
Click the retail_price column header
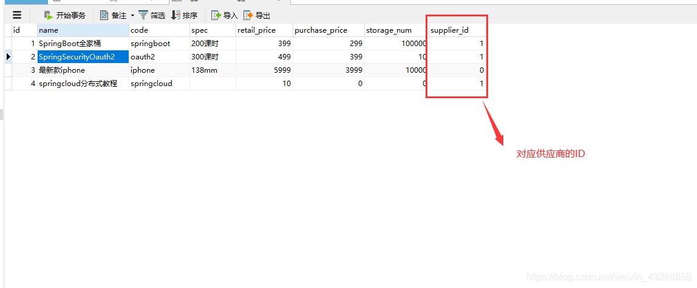[x=264, y=30]
